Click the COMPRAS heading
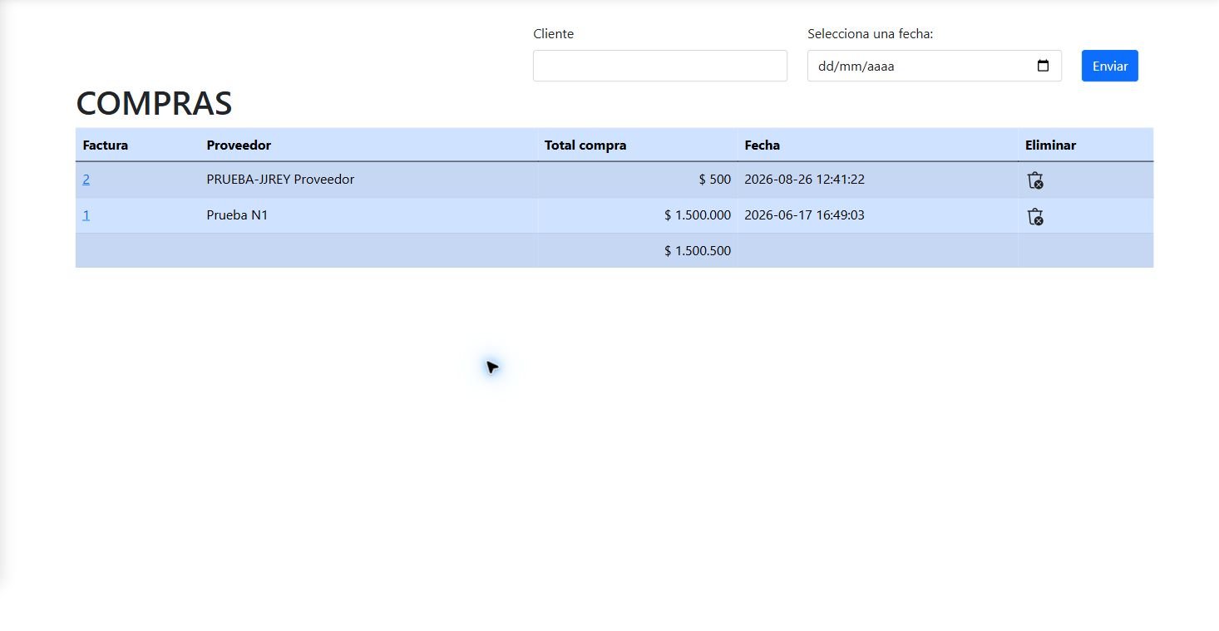 coord(154,103)
